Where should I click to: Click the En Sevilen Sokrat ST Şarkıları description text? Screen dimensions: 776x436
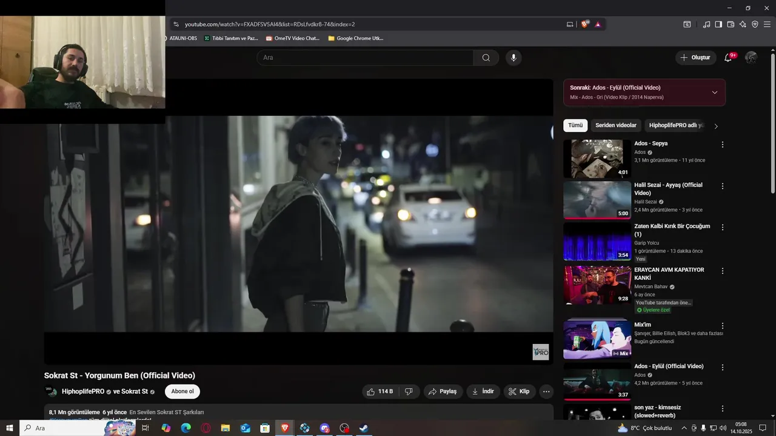click(x=167, y=412)
